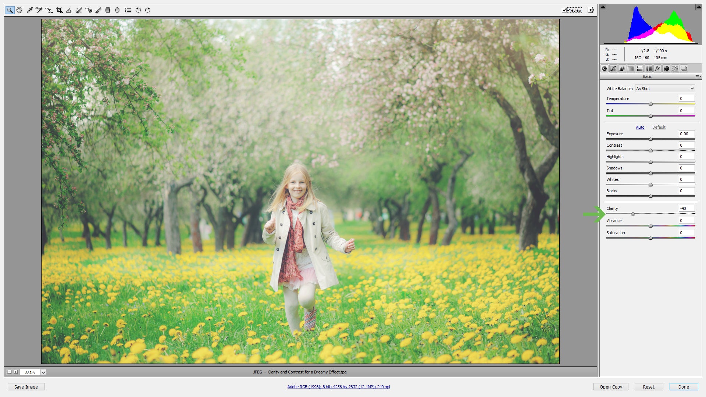The height and width of the screenshot is (397, 706).
Task: Click the Reset button to revert
Action: pyautogui.click(x=648, y=386)
